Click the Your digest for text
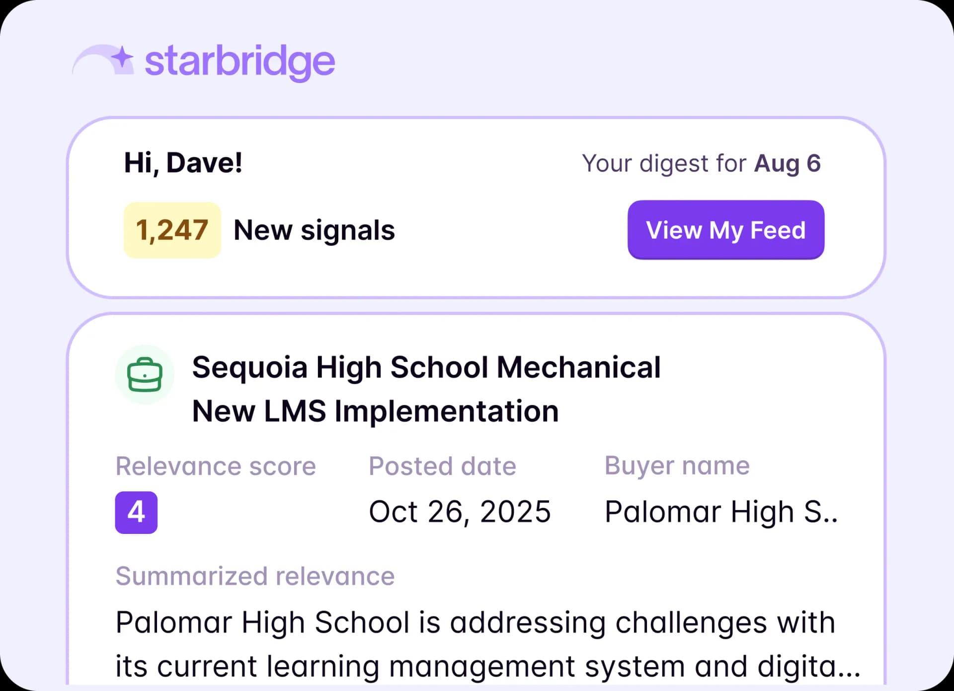Image resolution: width=954 pixels, height=691 pixels. point(664,164)
